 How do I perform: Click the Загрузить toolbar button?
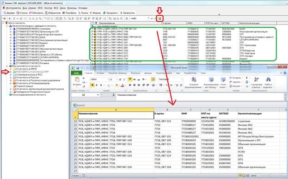pyautogui.click(x=110, y=13)
